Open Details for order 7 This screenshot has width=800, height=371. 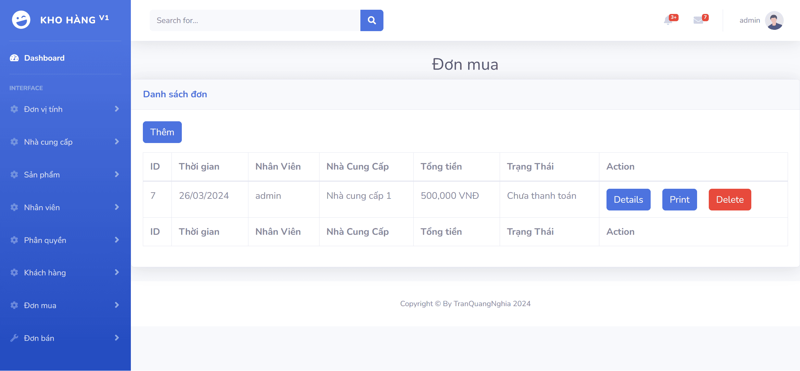[628, 199]
